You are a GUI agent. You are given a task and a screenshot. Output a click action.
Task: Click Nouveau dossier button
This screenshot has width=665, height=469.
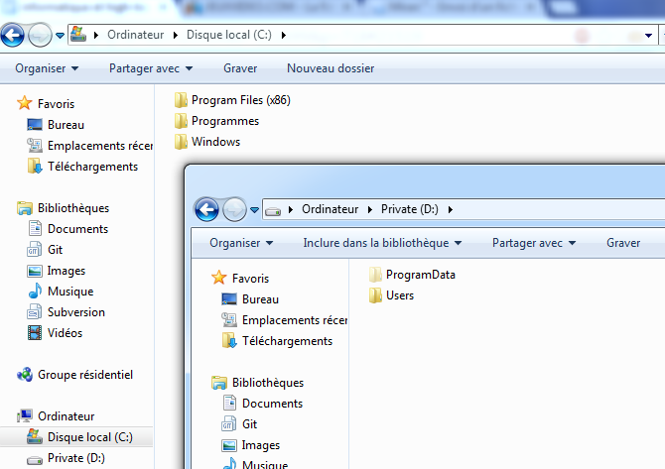coord(331,68)
